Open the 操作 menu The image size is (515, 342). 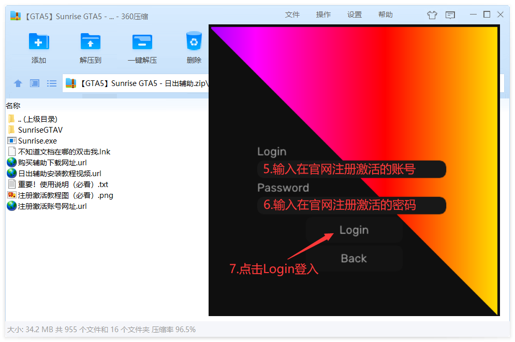coord(323,15)
